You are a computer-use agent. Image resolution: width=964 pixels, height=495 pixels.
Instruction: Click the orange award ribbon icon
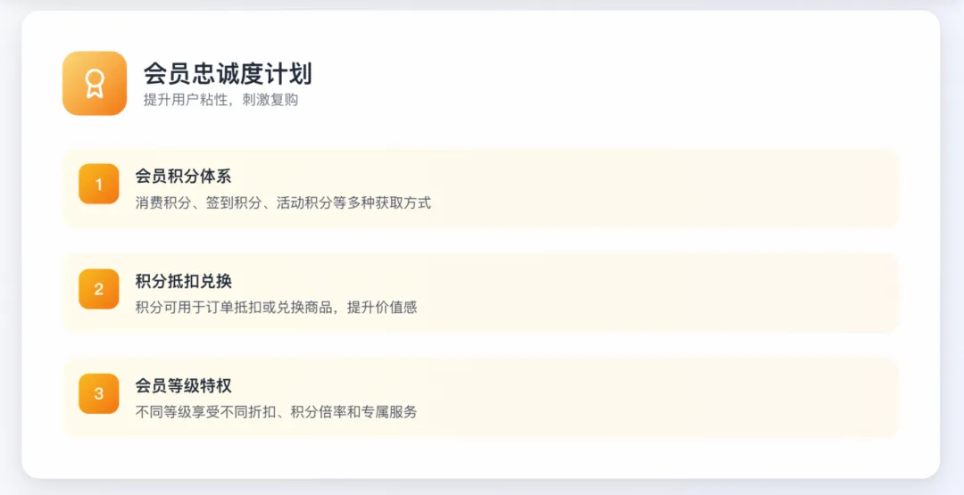click(x=95, y=84)
